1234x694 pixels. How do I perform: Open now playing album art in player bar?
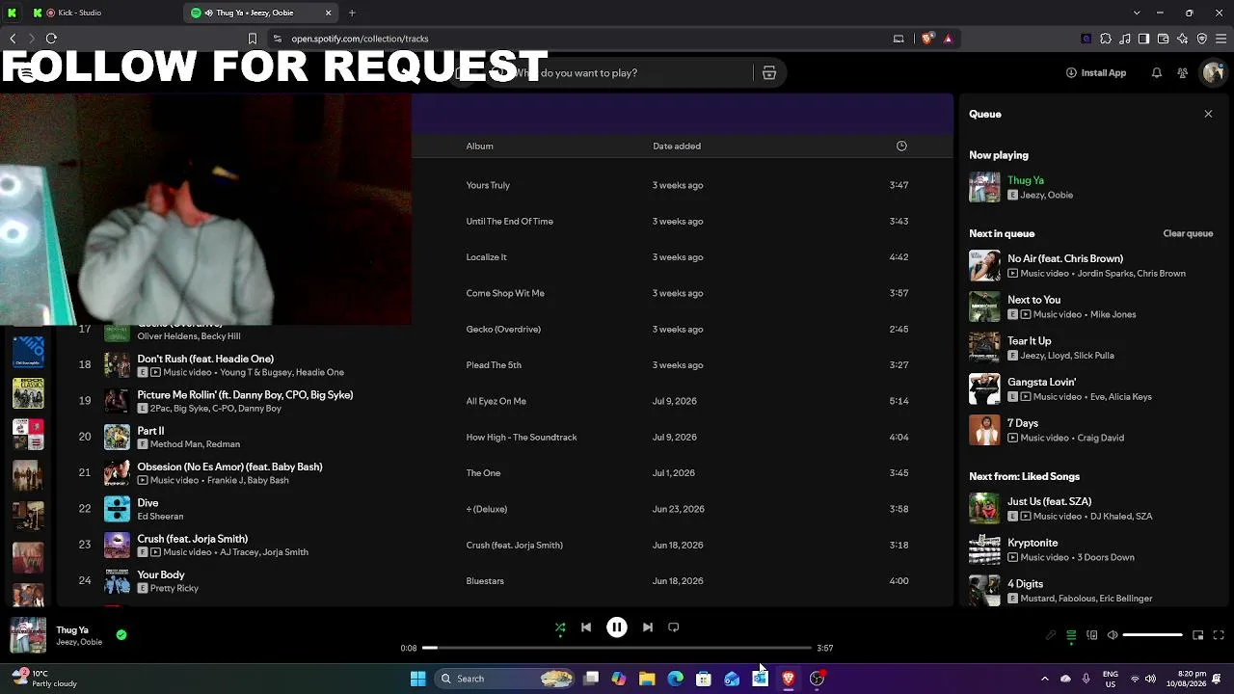(28, 635)
